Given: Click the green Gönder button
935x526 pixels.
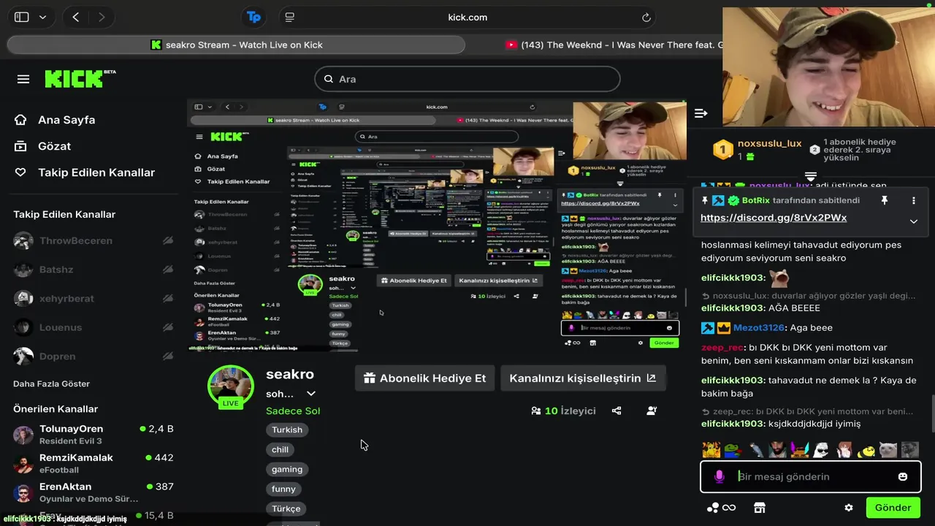Looking at the screenshot, I should click(893, 508).
